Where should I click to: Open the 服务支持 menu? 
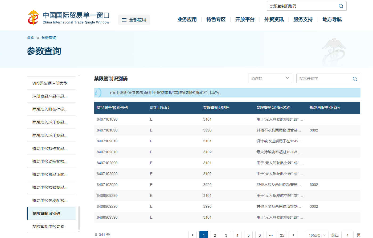[x=303, y=19]
